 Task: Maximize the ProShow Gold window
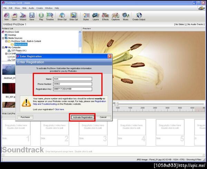click(x=199, y=3)
